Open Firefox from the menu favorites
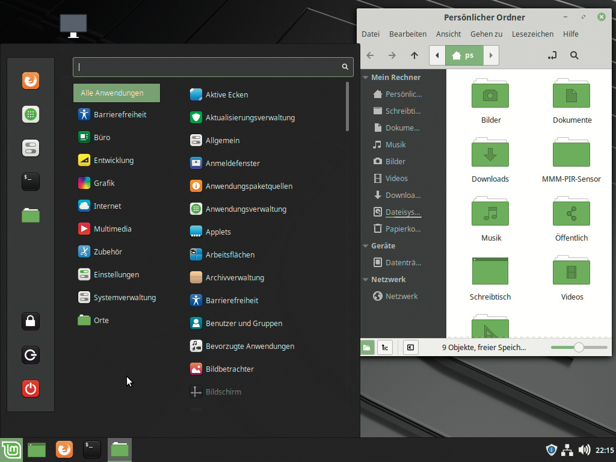Screen dimensions: 616x462 pyautogui.click(x=31, y=81)
